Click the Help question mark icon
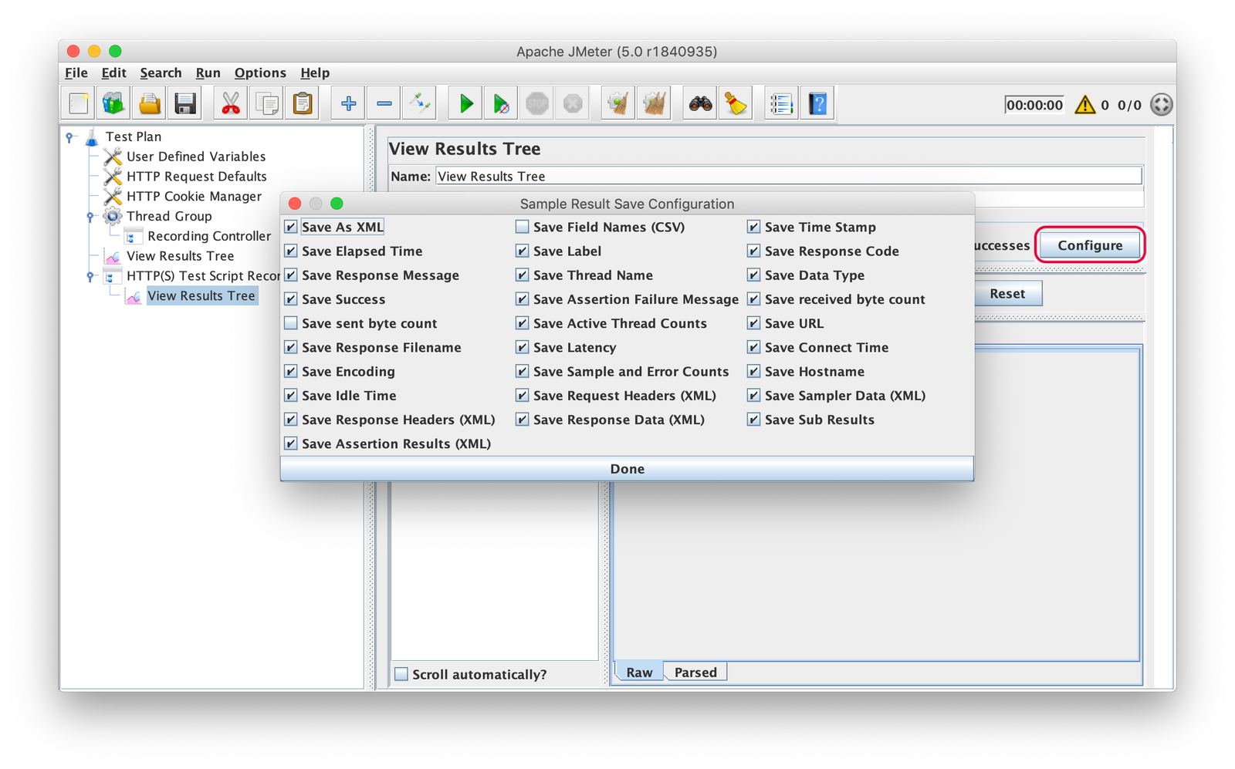The height and width of the screenshot is (769, 1235). [x=817, y=103]
